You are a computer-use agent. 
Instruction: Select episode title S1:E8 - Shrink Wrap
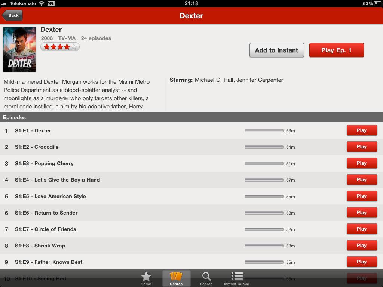click(x=40, y=246)
